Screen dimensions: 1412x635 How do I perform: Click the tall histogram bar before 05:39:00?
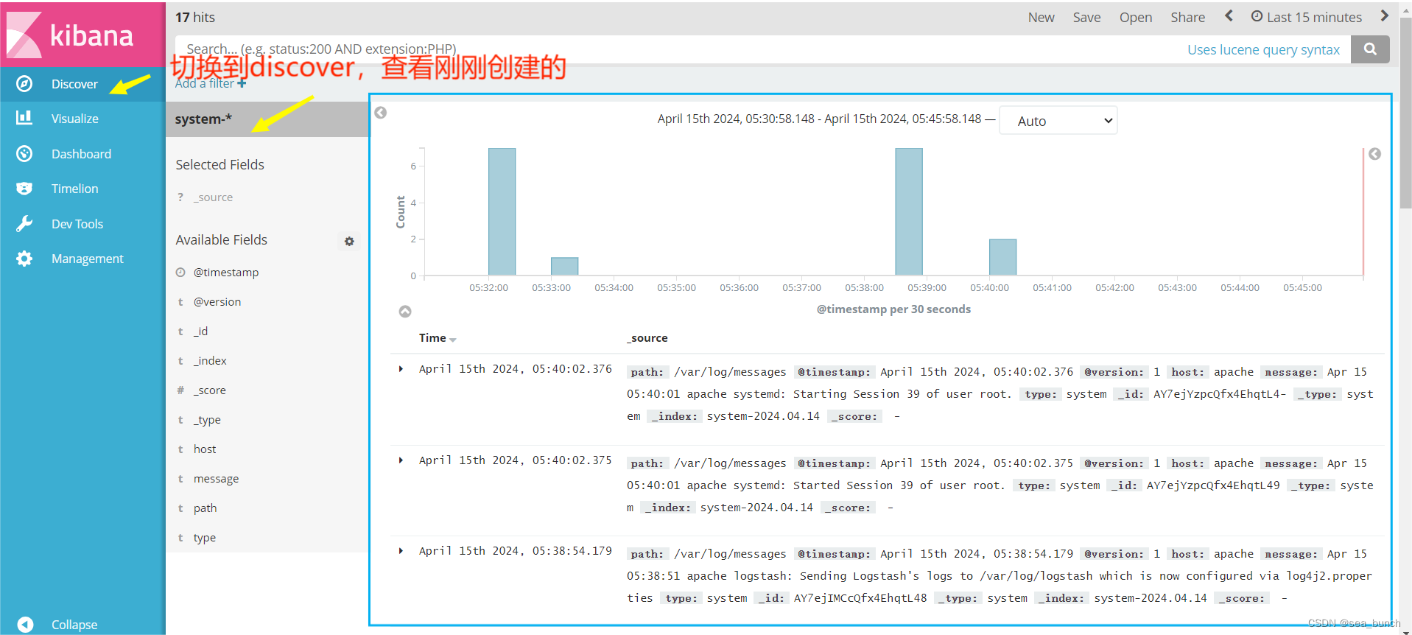(x=909, y=211)
